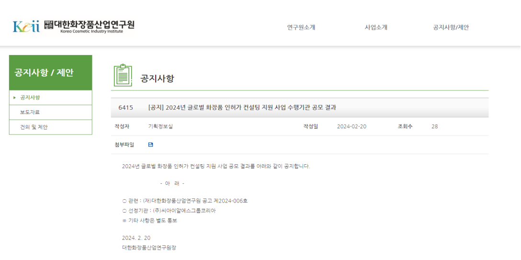The width and height of the screenshot is (521, 260).
Task: Open the 사업소개 menu
Action: coord(376,27)
